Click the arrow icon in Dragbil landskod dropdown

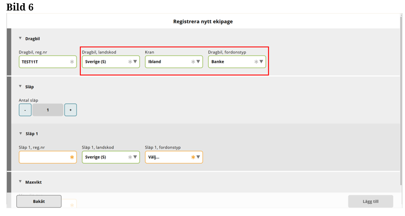[135, 61]
